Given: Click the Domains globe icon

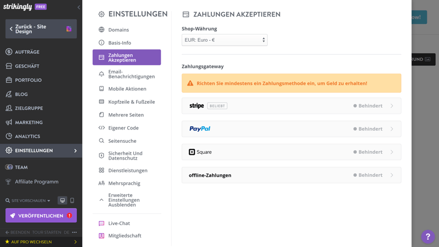Looking at the screenshot, I should coord(102,30).
